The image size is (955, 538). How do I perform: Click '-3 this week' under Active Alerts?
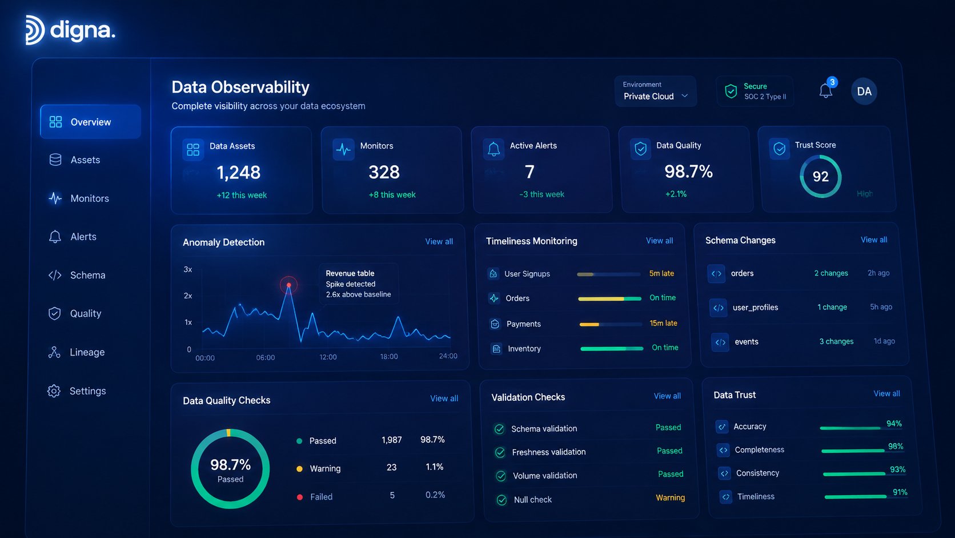pos(541,194)
